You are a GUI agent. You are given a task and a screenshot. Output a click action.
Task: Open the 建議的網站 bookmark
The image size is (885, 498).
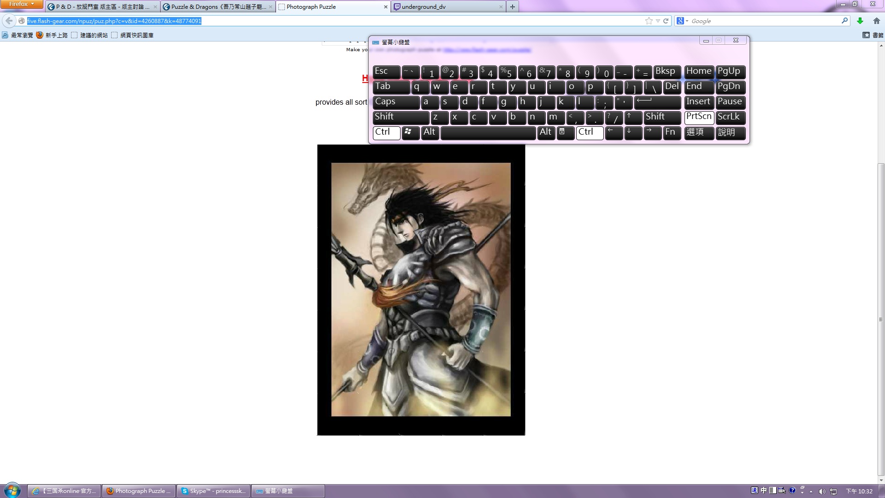[x=89, y=35]
